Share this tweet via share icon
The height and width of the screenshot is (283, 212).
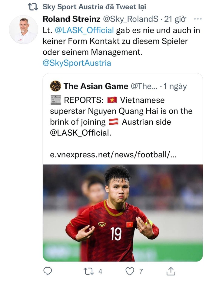[x=171, y=271]
